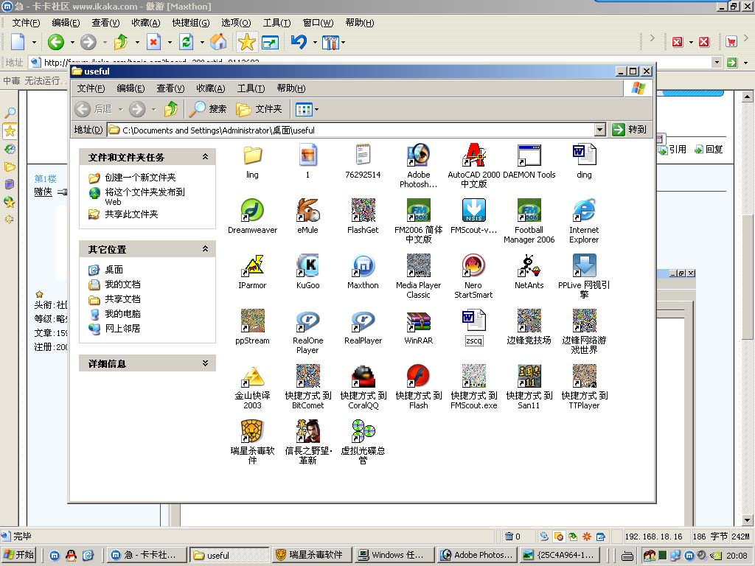Viewport: 755px width, 566px height.
Task: Click Maxthon home toolbar button
Action: (218, 42)
